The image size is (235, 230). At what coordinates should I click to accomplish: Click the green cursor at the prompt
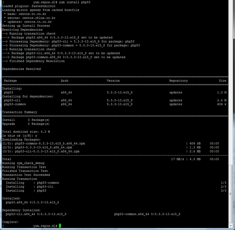click(x=60, y=226)
